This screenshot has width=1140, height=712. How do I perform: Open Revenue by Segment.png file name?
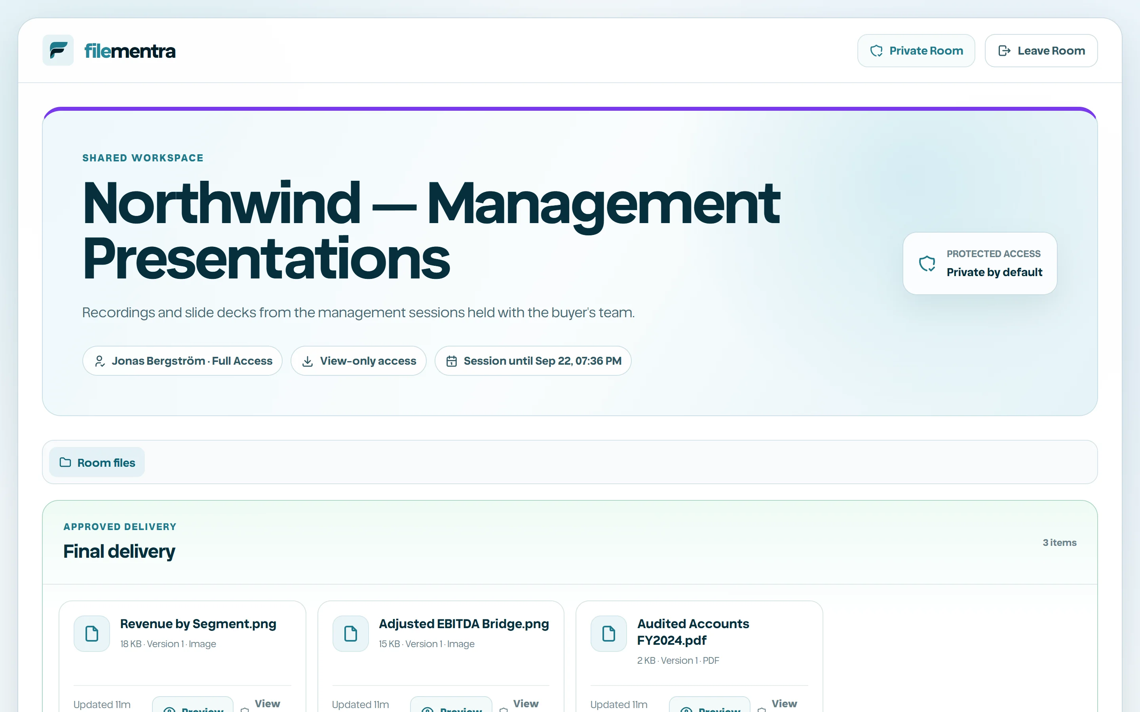(198, 624)
